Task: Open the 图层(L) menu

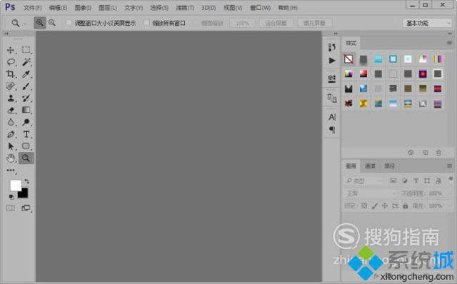Action: (x=108, y=8)
